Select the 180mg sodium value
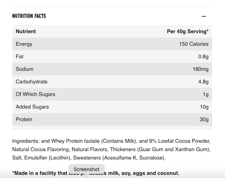 click(x=201, y=69)
